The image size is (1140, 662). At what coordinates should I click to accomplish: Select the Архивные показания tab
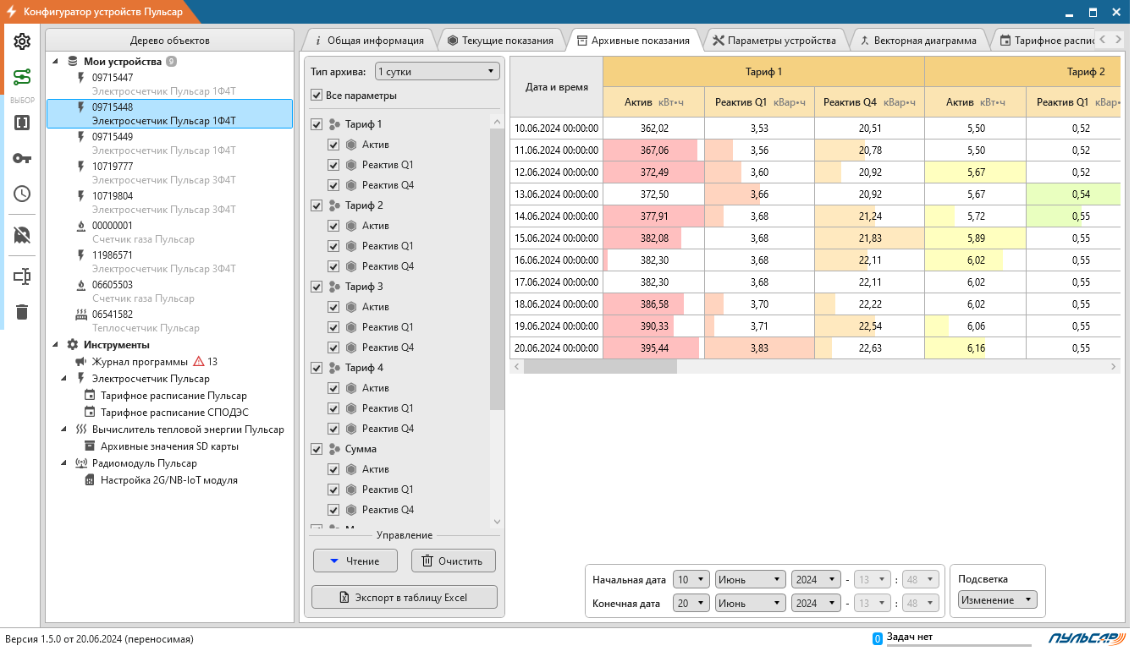click(633, 40)
